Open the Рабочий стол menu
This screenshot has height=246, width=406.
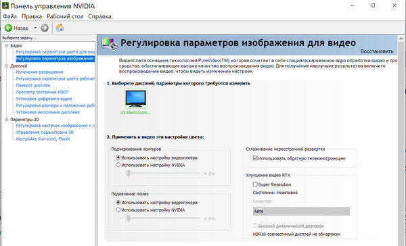pos(65,16)
